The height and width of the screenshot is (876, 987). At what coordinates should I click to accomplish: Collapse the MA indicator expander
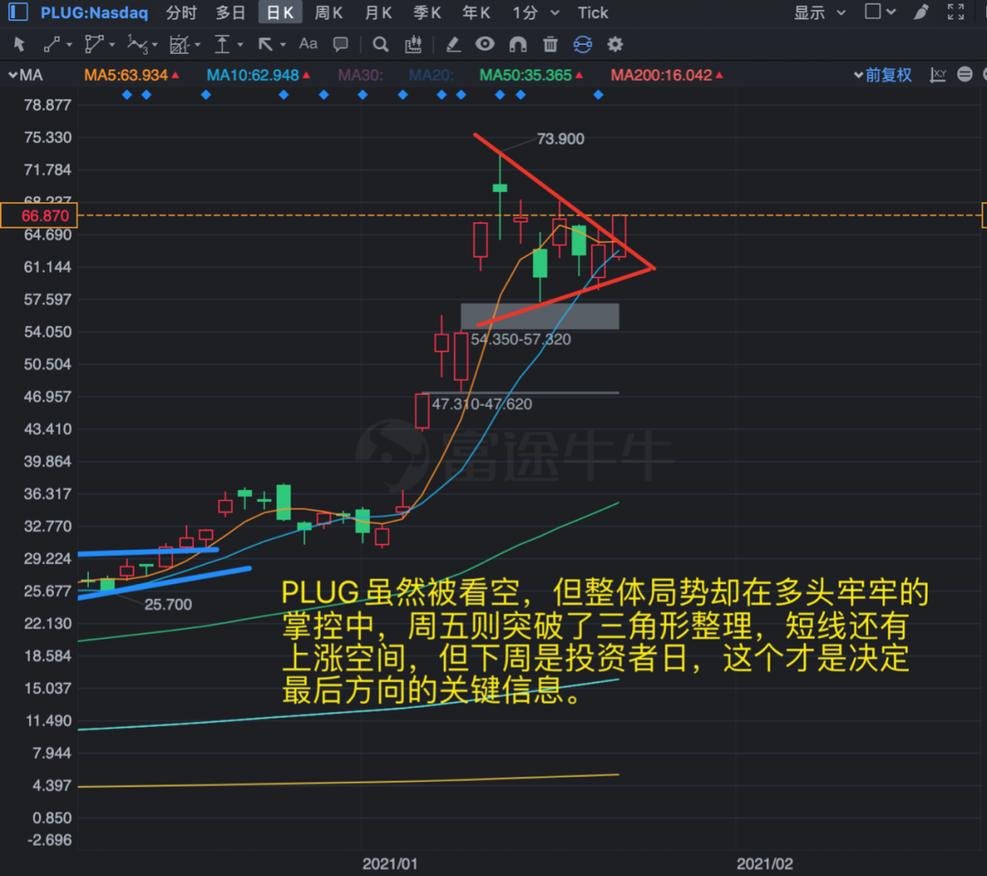pyautogui.click(x=13, y=76)
